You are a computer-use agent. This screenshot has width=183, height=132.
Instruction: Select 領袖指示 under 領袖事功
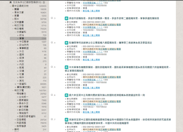[x=24, y=113]
